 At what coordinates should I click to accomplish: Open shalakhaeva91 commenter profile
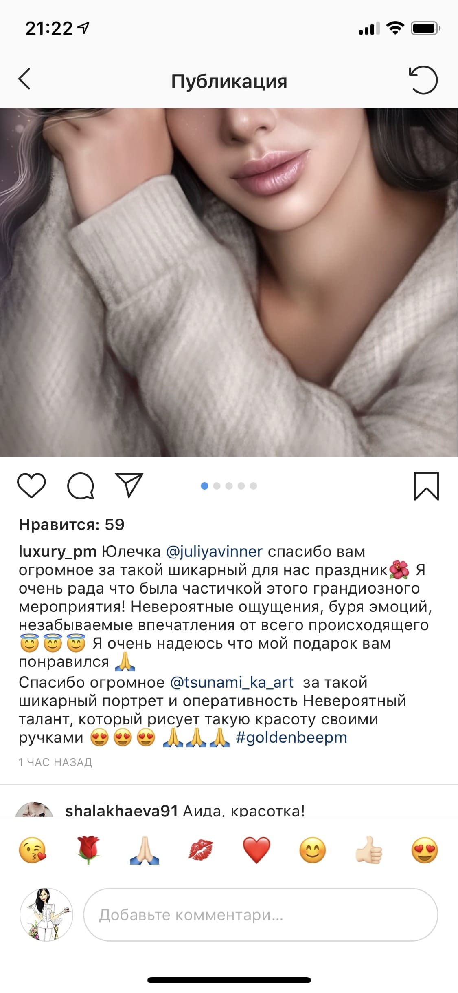point(121,811)
